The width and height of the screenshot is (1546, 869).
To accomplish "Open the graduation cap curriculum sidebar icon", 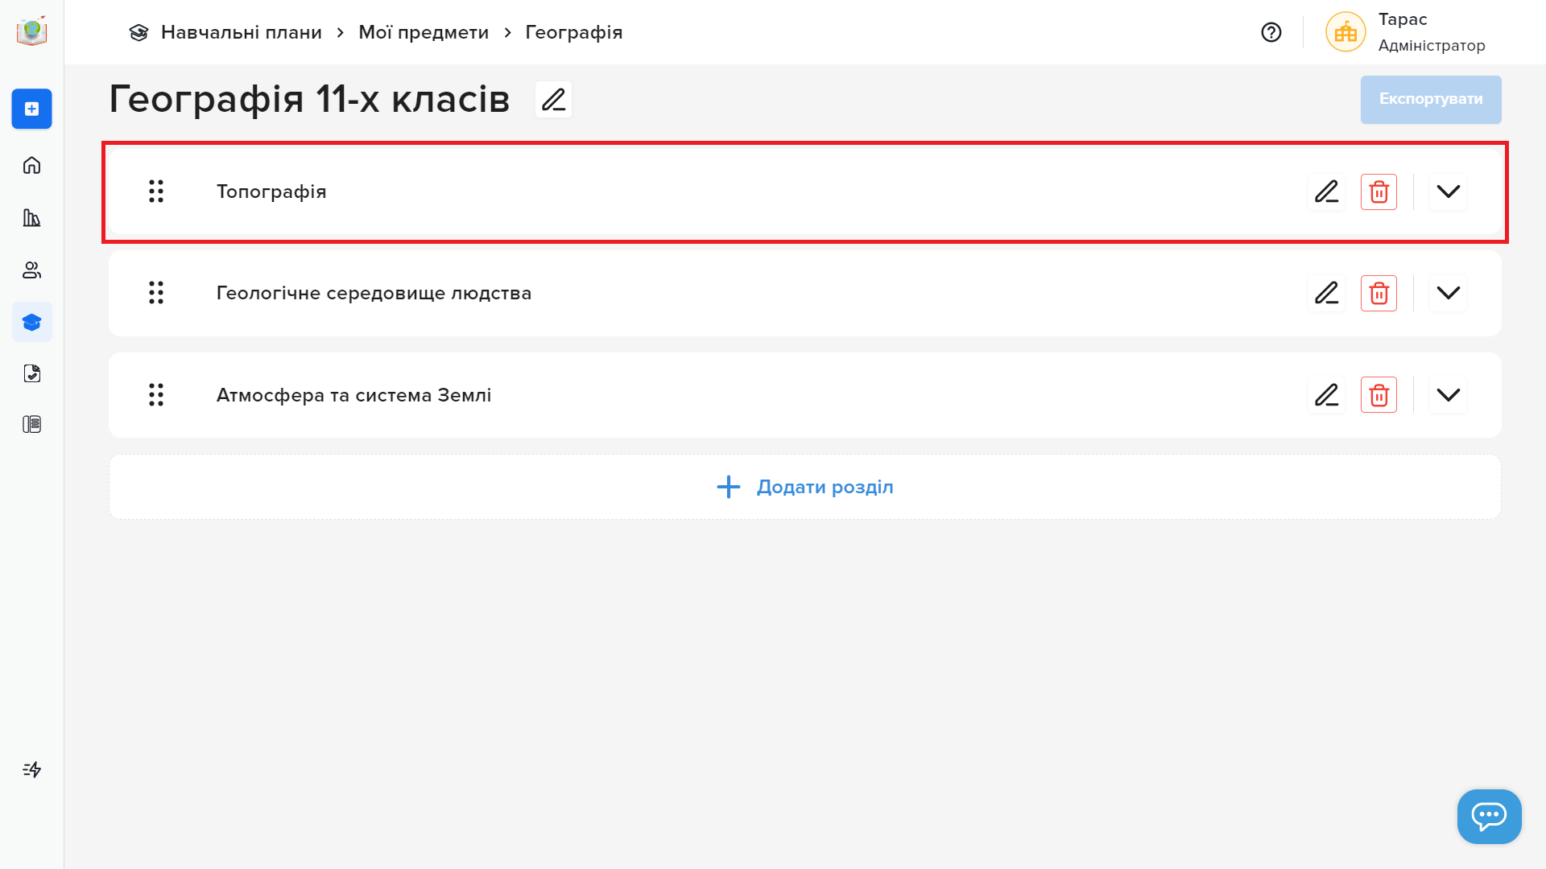I will [31, 322].
